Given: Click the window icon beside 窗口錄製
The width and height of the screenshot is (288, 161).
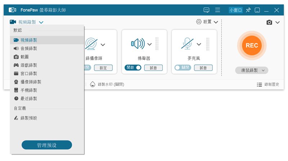Looking at the screenshot, I should click(x=16, y=73).
